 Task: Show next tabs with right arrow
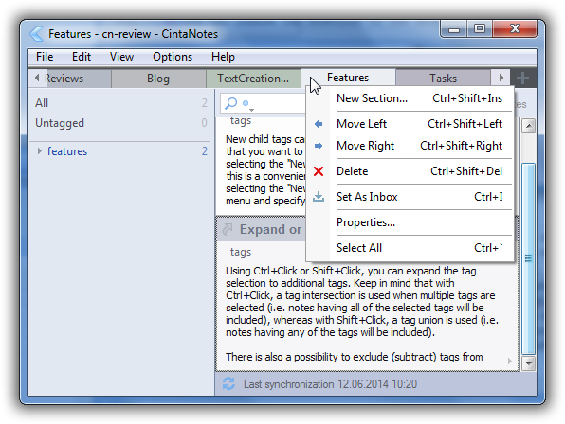click(501, 78)
